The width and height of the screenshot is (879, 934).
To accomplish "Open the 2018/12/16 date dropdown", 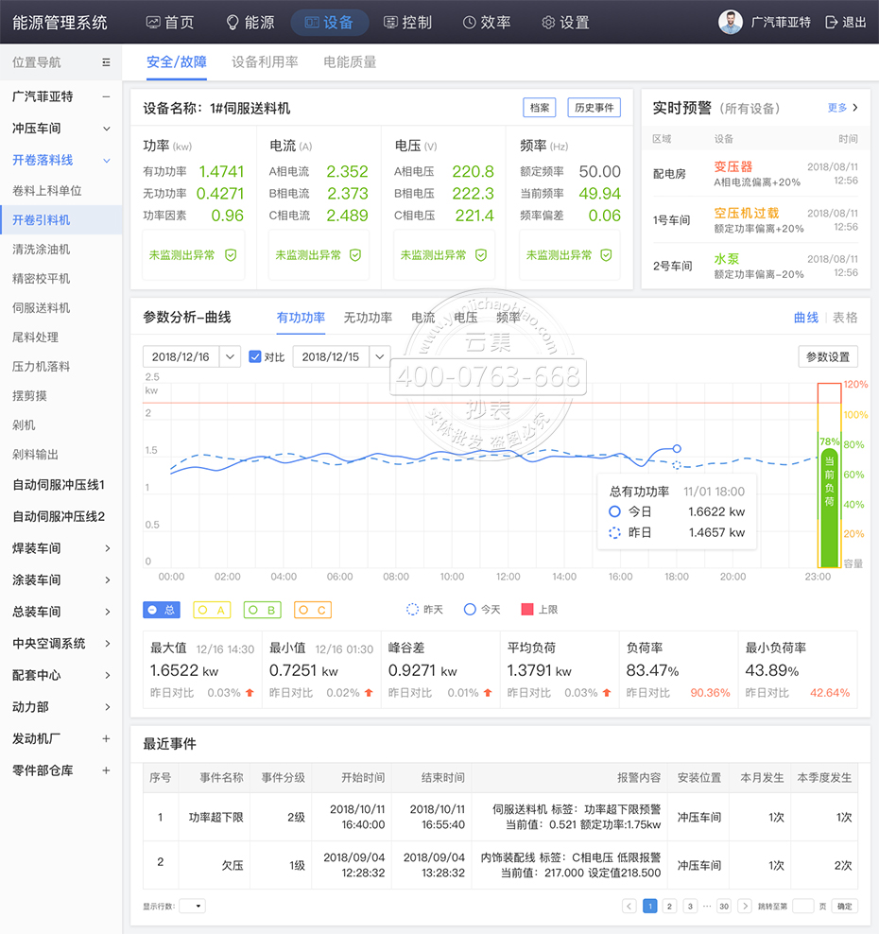I will click(x=230, y=357).
